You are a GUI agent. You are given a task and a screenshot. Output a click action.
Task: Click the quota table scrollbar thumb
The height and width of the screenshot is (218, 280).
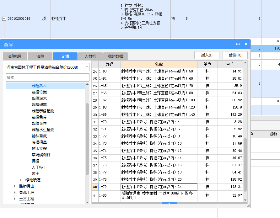point(245,165)
